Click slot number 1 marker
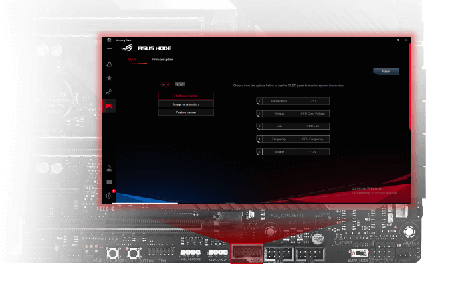The height and width of the screenshot is (286, 454). [259, 101]
